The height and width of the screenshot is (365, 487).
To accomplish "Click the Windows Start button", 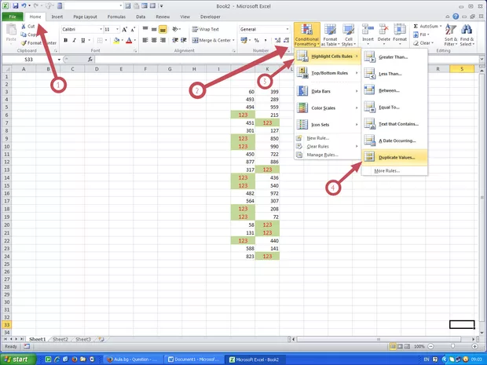I will click(x=17, y=359).
